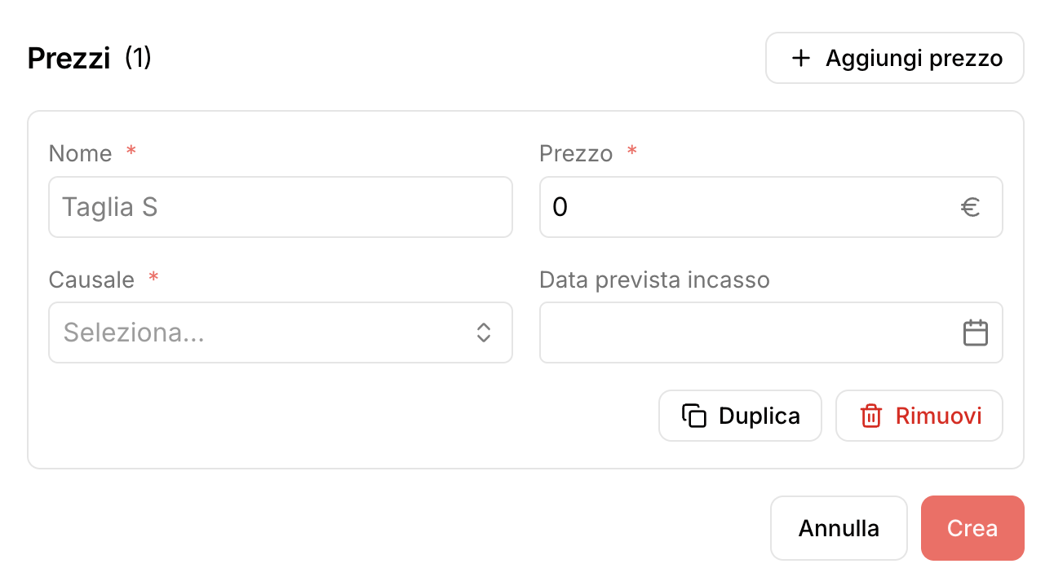Click the up-down chevron in Causale
1054x577 pixels.
pos(484,333)
